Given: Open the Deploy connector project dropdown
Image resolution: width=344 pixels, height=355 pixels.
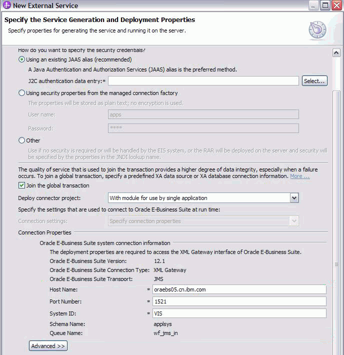Looking at the screenshot, I should tap(294, 198).
